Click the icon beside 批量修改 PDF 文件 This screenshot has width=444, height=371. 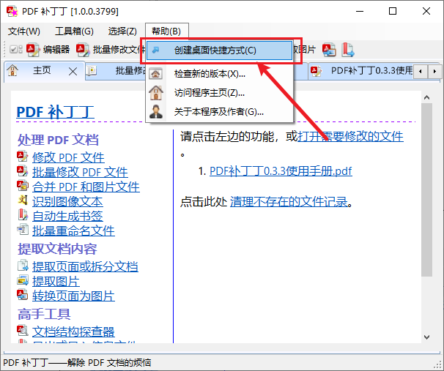23,171
